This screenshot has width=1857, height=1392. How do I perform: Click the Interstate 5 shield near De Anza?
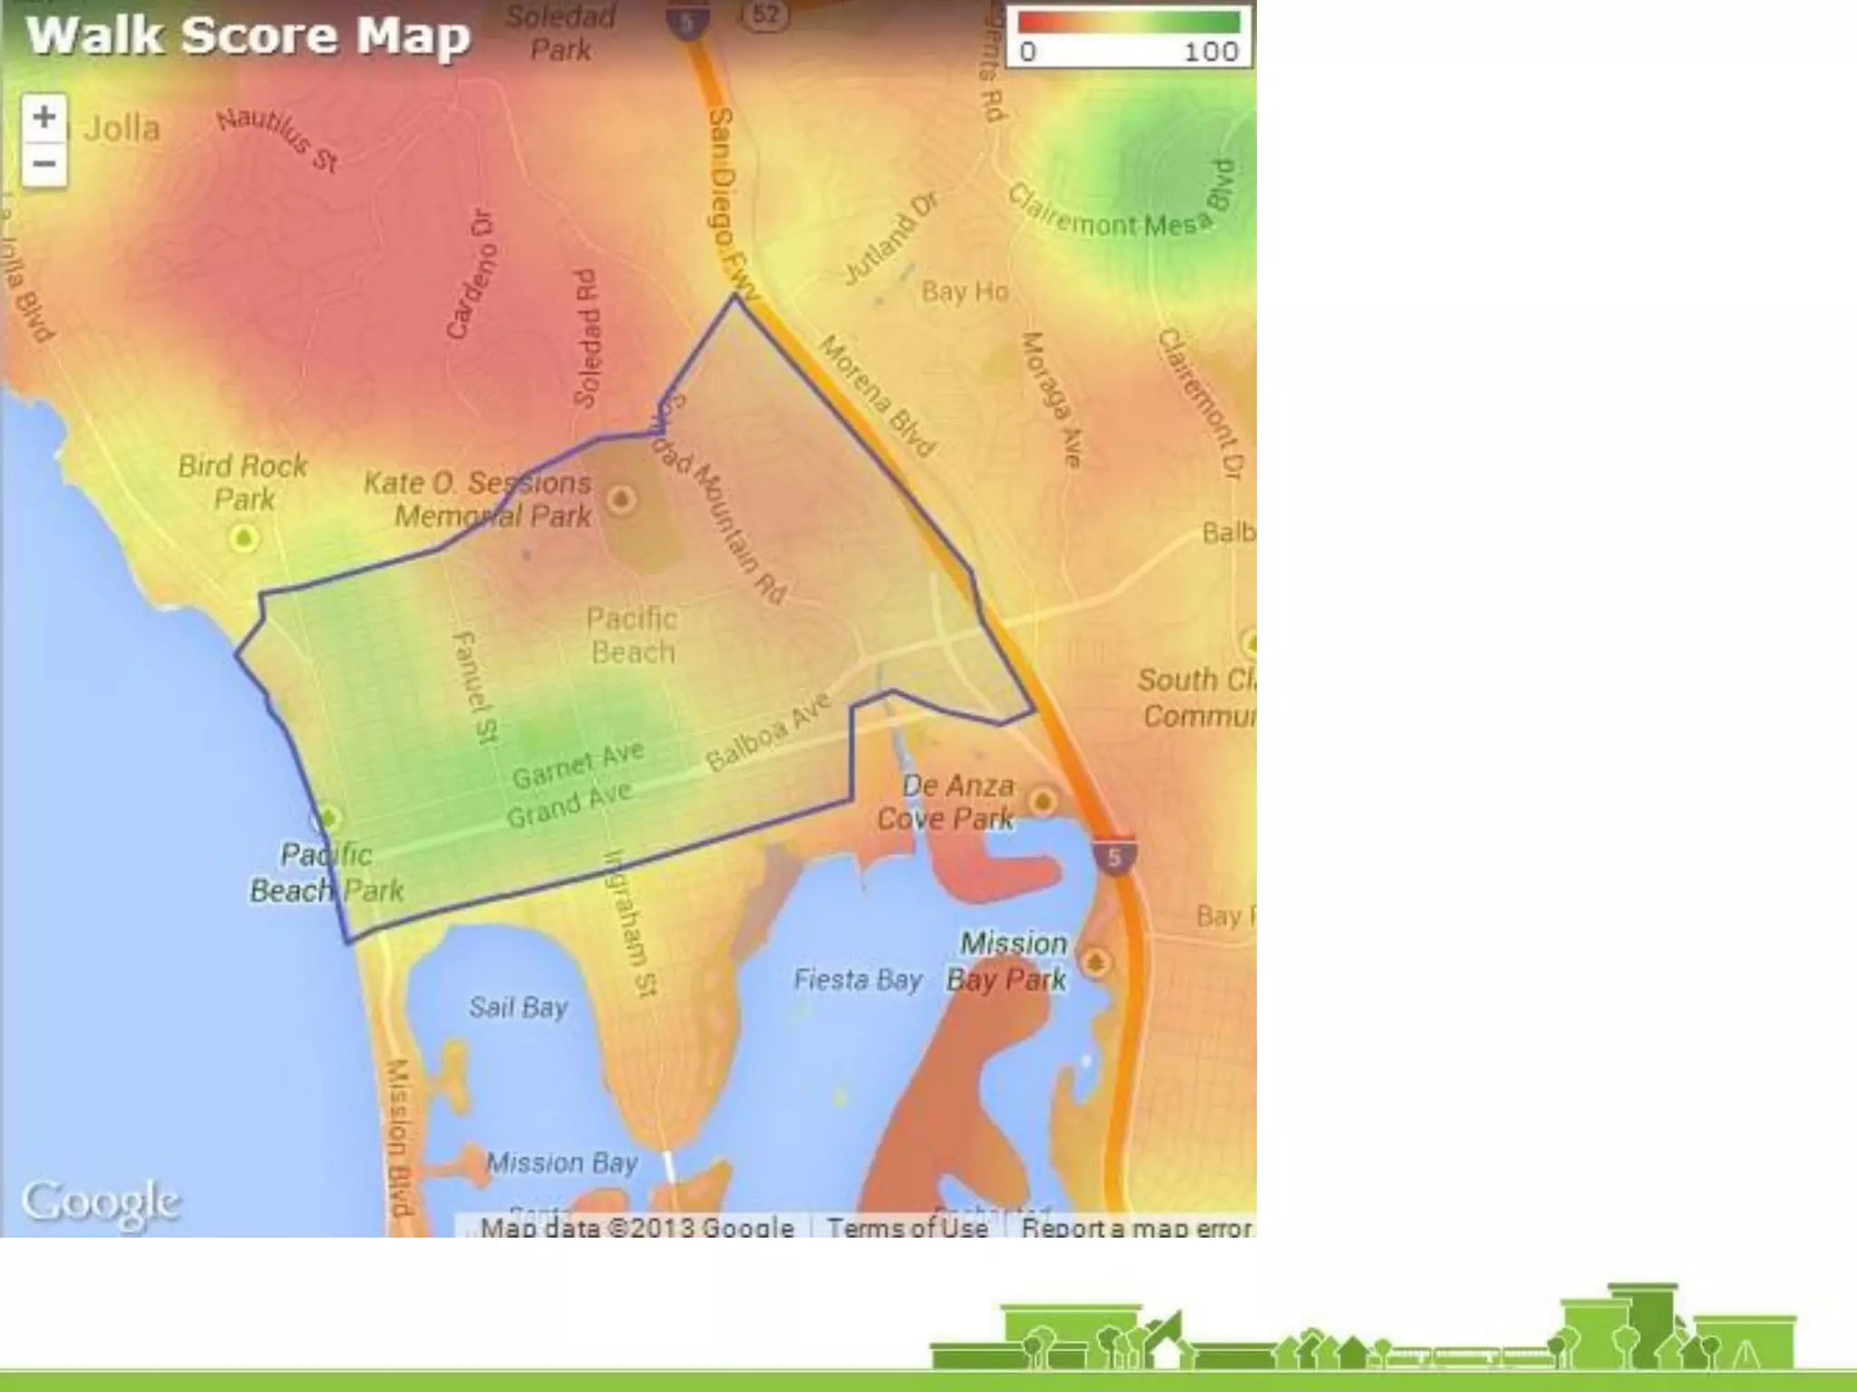click(x=1114, y=855)
